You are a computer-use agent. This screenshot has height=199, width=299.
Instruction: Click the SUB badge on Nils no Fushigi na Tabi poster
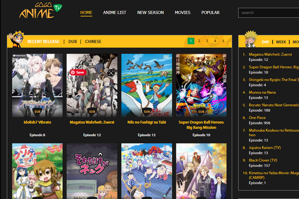pyautogui.click(x=146, y=112)
